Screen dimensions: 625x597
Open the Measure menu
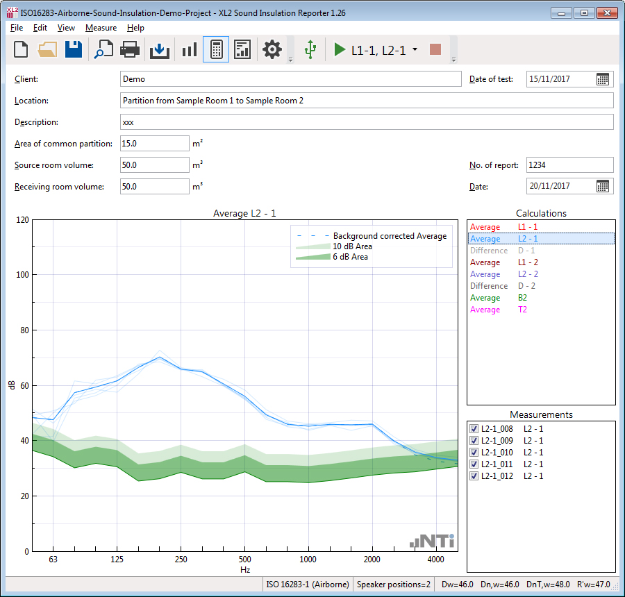[x=101, y=28]
